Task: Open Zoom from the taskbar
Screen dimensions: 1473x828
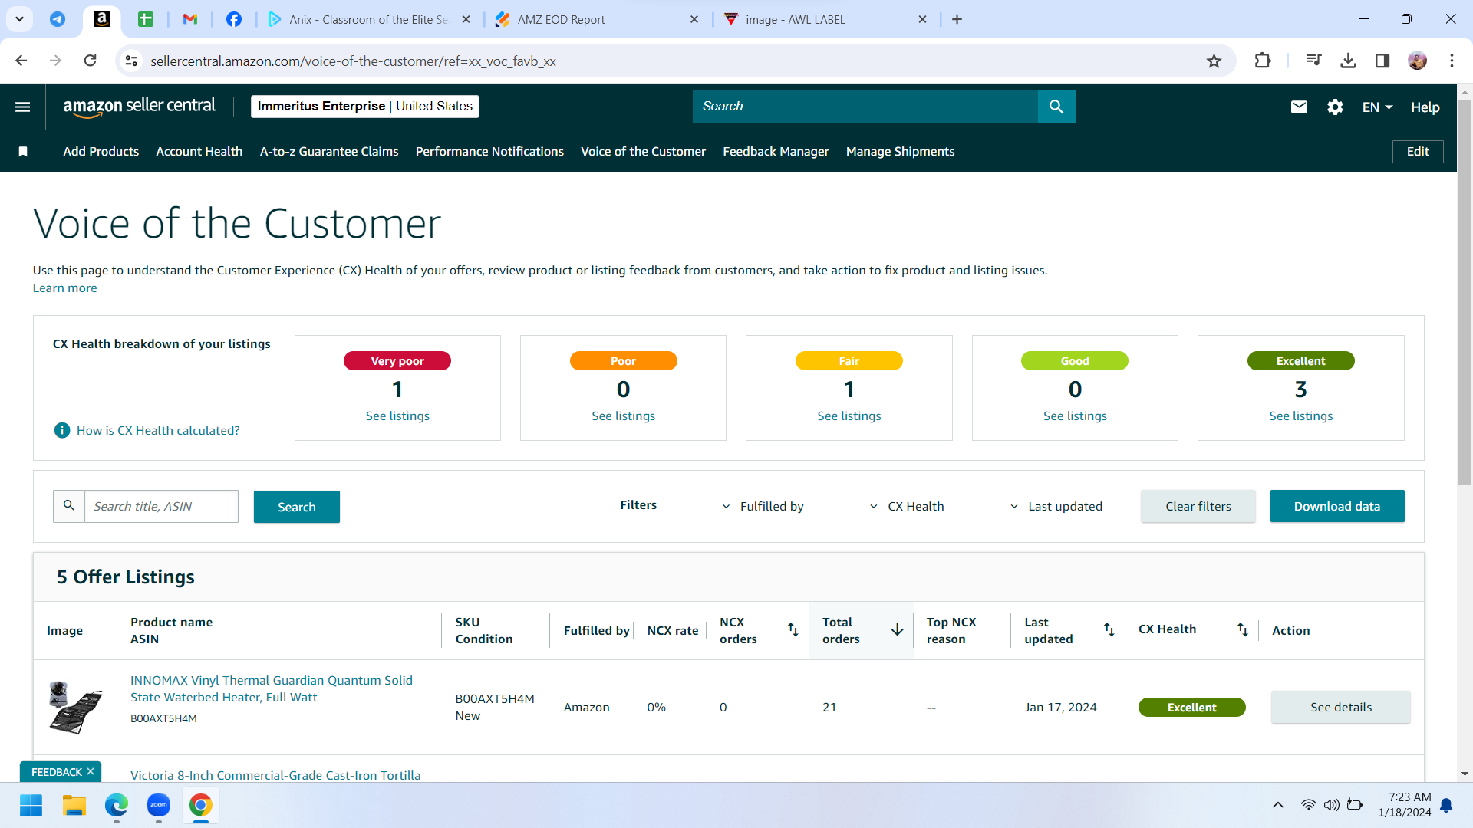Action: pos(159,806)
